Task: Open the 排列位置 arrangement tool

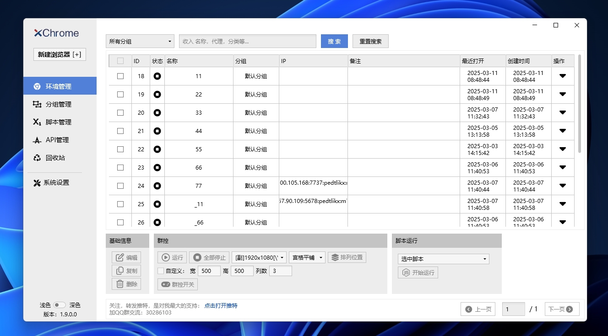Action: pyautogui.click(x=347, y=257)
